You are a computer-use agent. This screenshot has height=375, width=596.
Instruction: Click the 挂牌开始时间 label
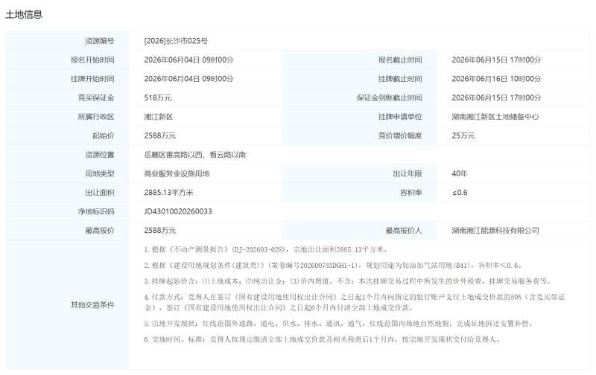(x=92, y=79)
